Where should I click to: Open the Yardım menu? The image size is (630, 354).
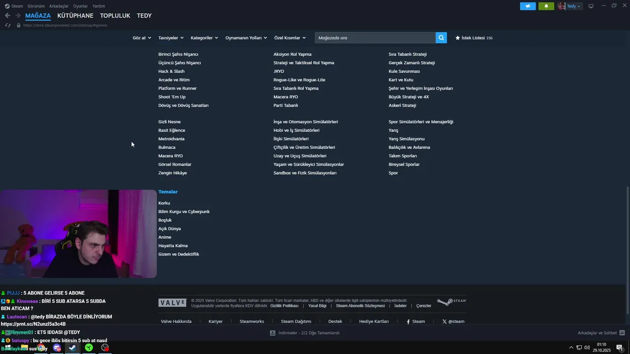point(98,6)
